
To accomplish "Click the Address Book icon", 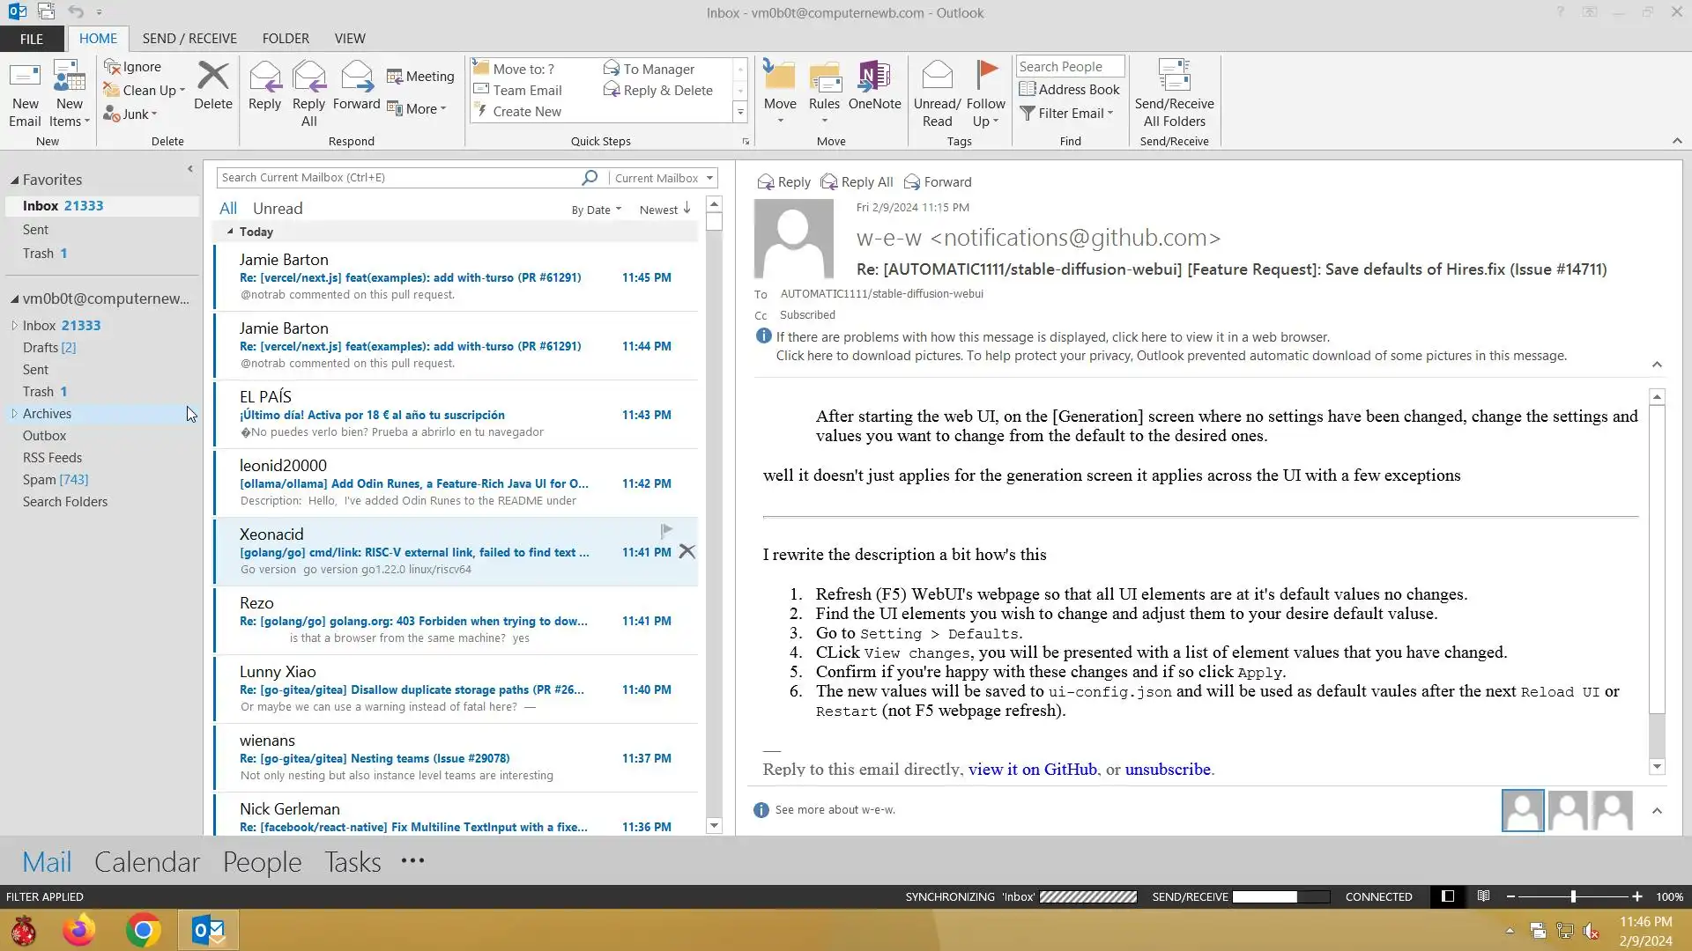I will coord(1069,89).
